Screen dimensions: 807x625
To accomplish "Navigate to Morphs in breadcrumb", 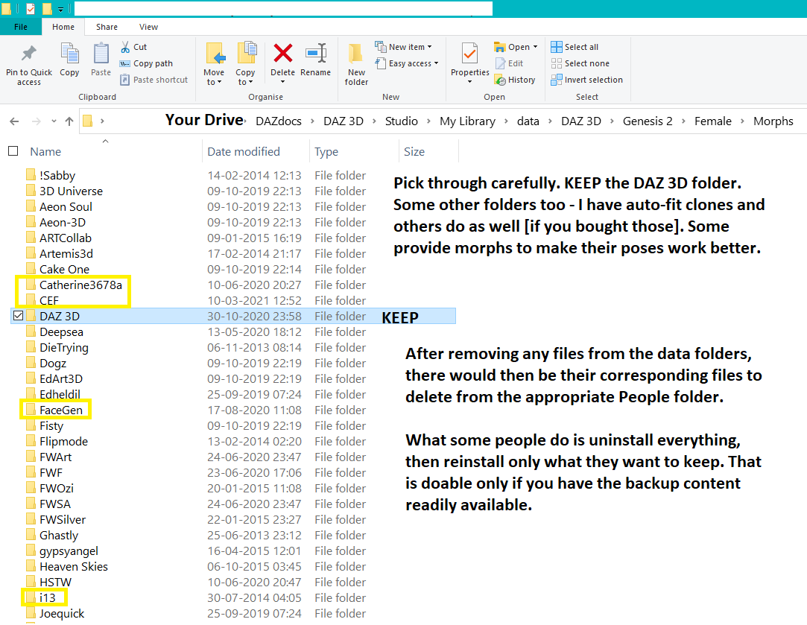I will pyautogui.click(x=773, y=121).
